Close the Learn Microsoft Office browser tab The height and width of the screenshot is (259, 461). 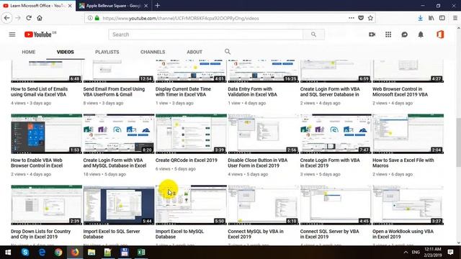click(70, 6)
